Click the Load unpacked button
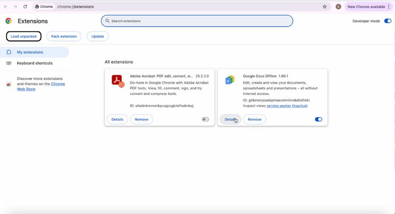Viewport: 395px width, 214px height. click(24, 36)
